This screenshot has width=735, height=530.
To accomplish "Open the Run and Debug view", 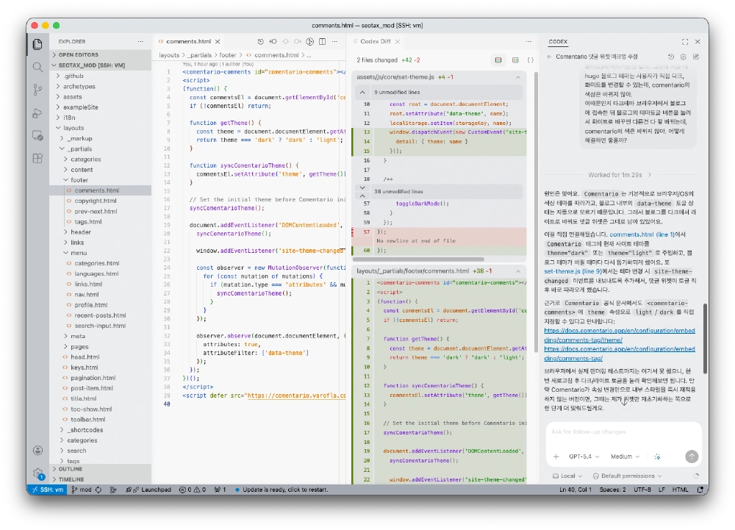I will [37, 112].
